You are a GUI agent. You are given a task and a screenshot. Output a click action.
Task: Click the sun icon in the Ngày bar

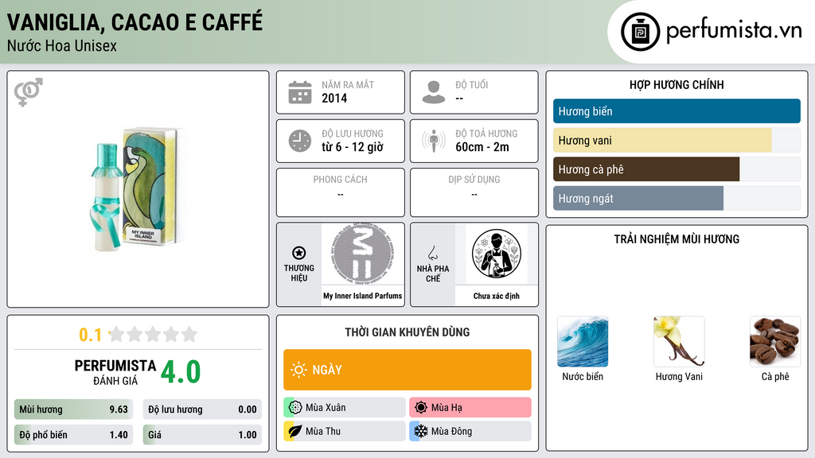click(x=299, y=370)
